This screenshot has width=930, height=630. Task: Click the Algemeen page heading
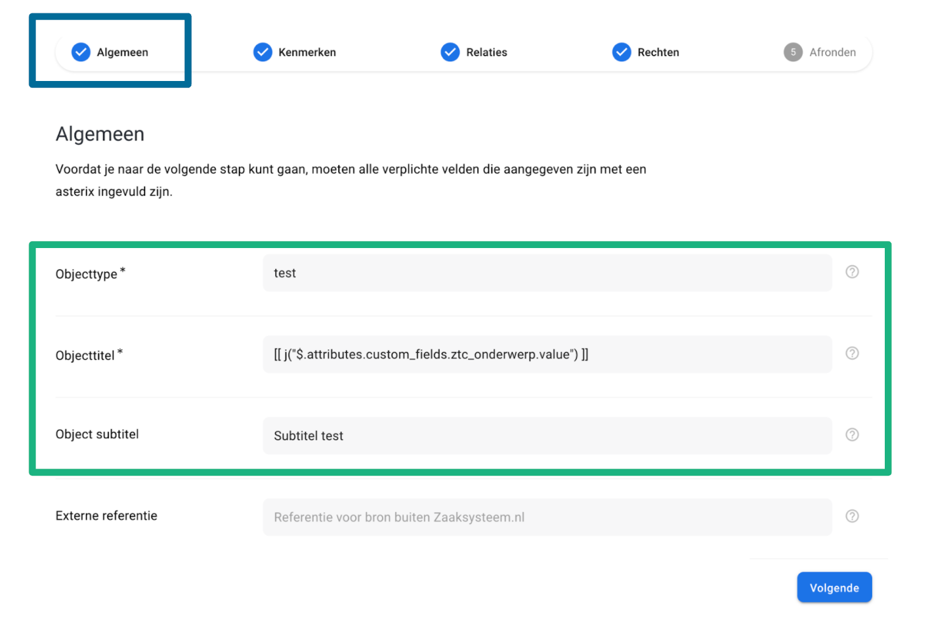click(100, 134)
